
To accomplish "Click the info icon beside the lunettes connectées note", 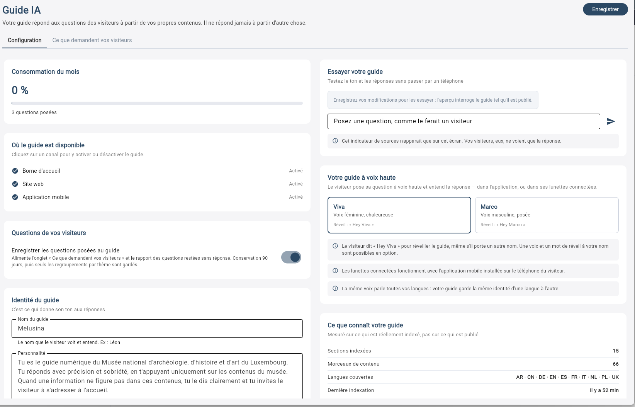I will (x=335, y=271).
